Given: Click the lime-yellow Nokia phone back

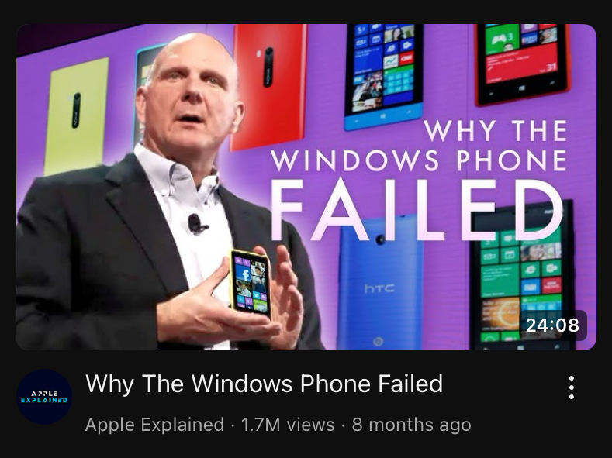Looking at the screenshot, I should 77,116.
